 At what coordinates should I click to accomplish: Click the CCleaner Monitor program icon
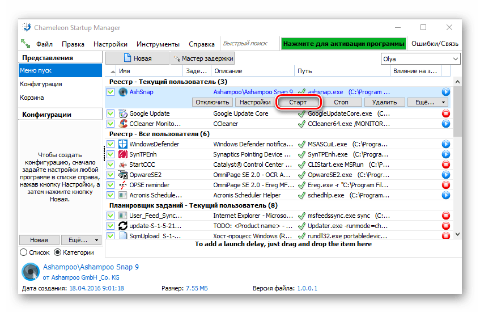pyautogui.click(x=123, y=124)
